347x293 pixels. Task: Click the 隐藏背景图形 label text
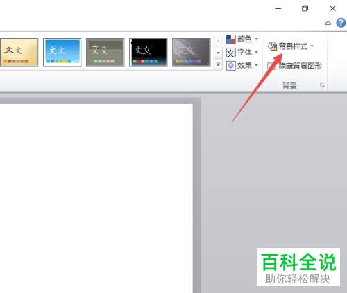click(300, 66)
